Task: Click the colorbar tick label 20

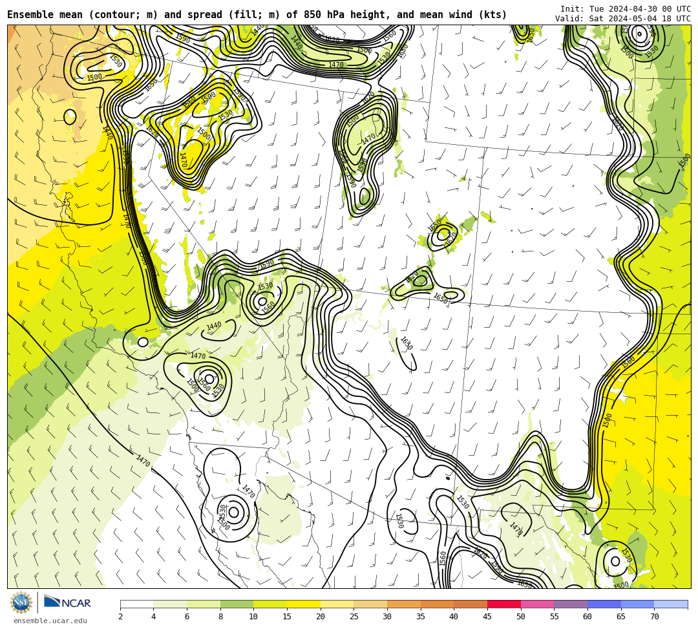Action: tap(321, 617)
